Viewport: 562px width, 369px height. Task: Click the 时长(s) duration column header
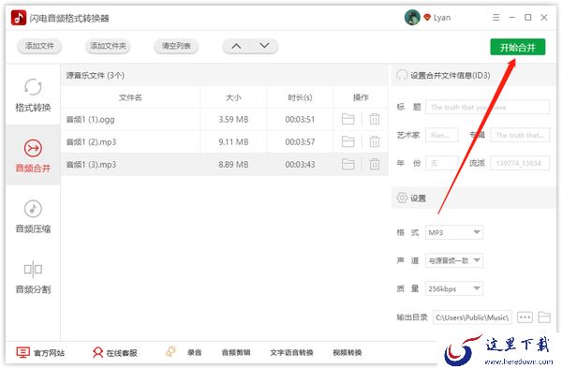coord(300,97)
